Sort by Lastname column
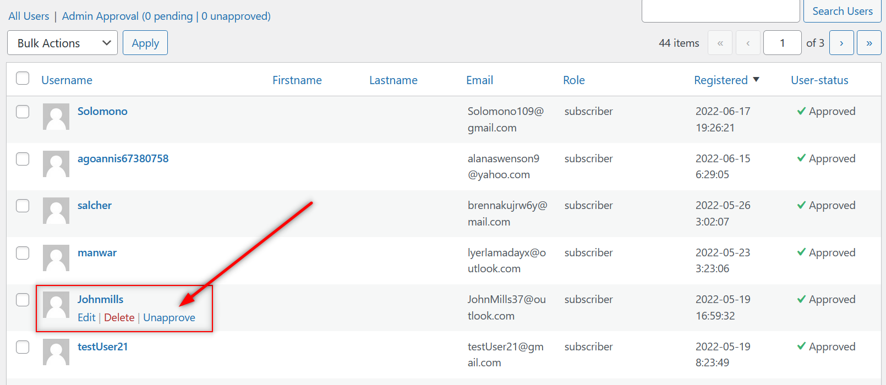The height and width of the screenshot is (385, 886). coord(393,80)
